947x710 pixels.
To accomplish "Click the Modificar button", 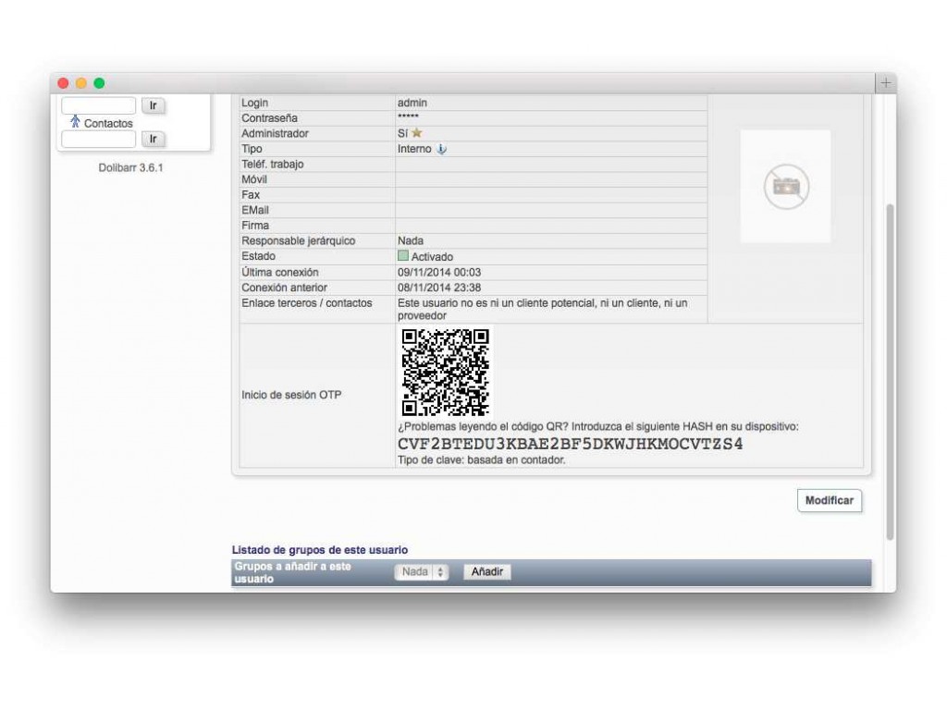I will (x=830, y=500).
